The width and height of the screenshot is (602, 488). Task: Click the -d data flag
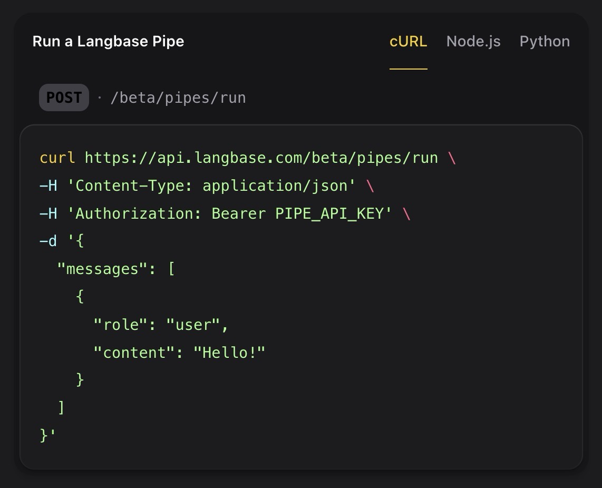47,240
